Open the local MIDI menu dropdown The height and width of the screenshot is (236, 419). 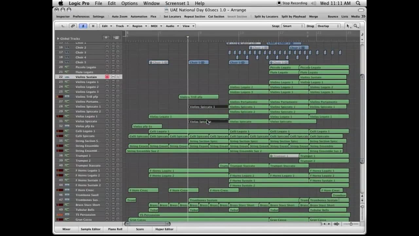[x=156, y=26]
